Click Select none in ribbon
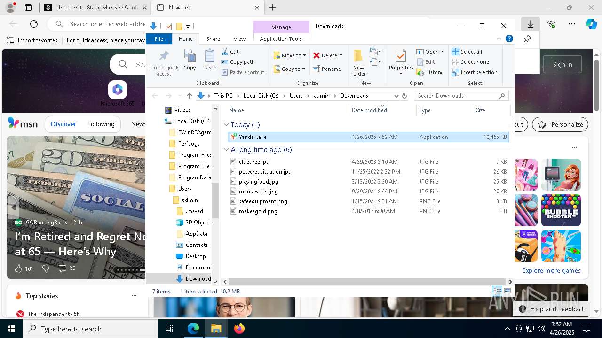Image resolution: width=602 pixels, height=338 pixels. (470, 62)
